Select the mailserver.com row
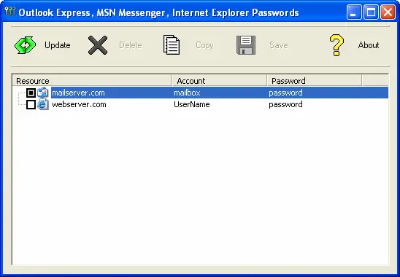The image size is (400, 277). point(220,93)
